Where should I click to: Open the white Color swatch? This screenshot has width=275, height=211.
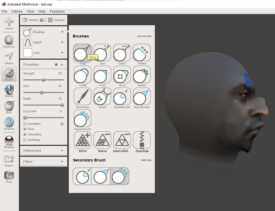(27, 53)
